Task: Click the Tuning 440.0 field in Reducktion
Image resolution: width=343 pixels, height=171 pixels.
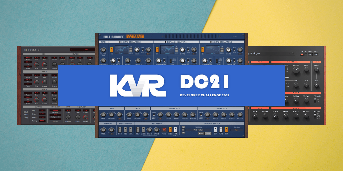Action: click(42, 121)
